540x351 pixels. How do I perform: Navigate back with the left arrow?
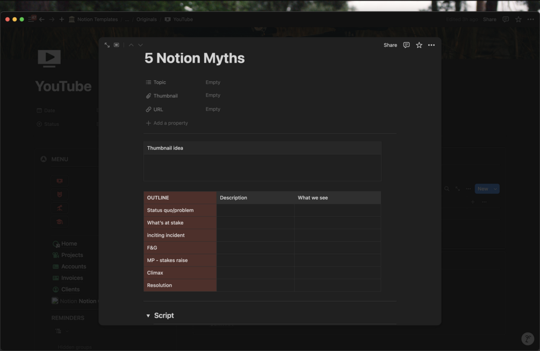42,19
